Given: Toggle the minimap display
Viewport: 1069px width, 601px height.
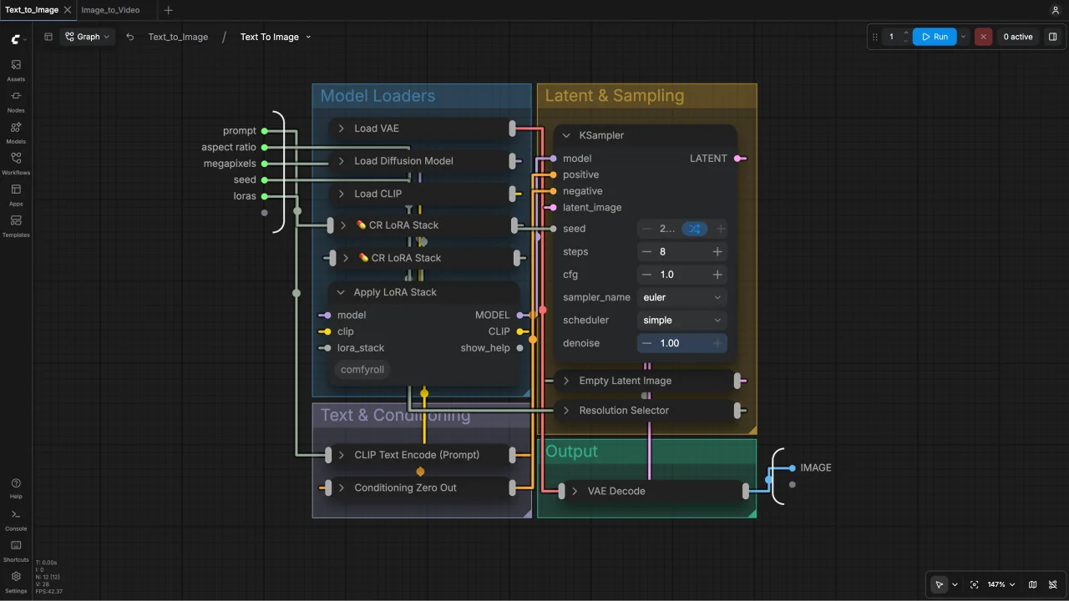Looking at the screenshot, I should (1033, 584).
